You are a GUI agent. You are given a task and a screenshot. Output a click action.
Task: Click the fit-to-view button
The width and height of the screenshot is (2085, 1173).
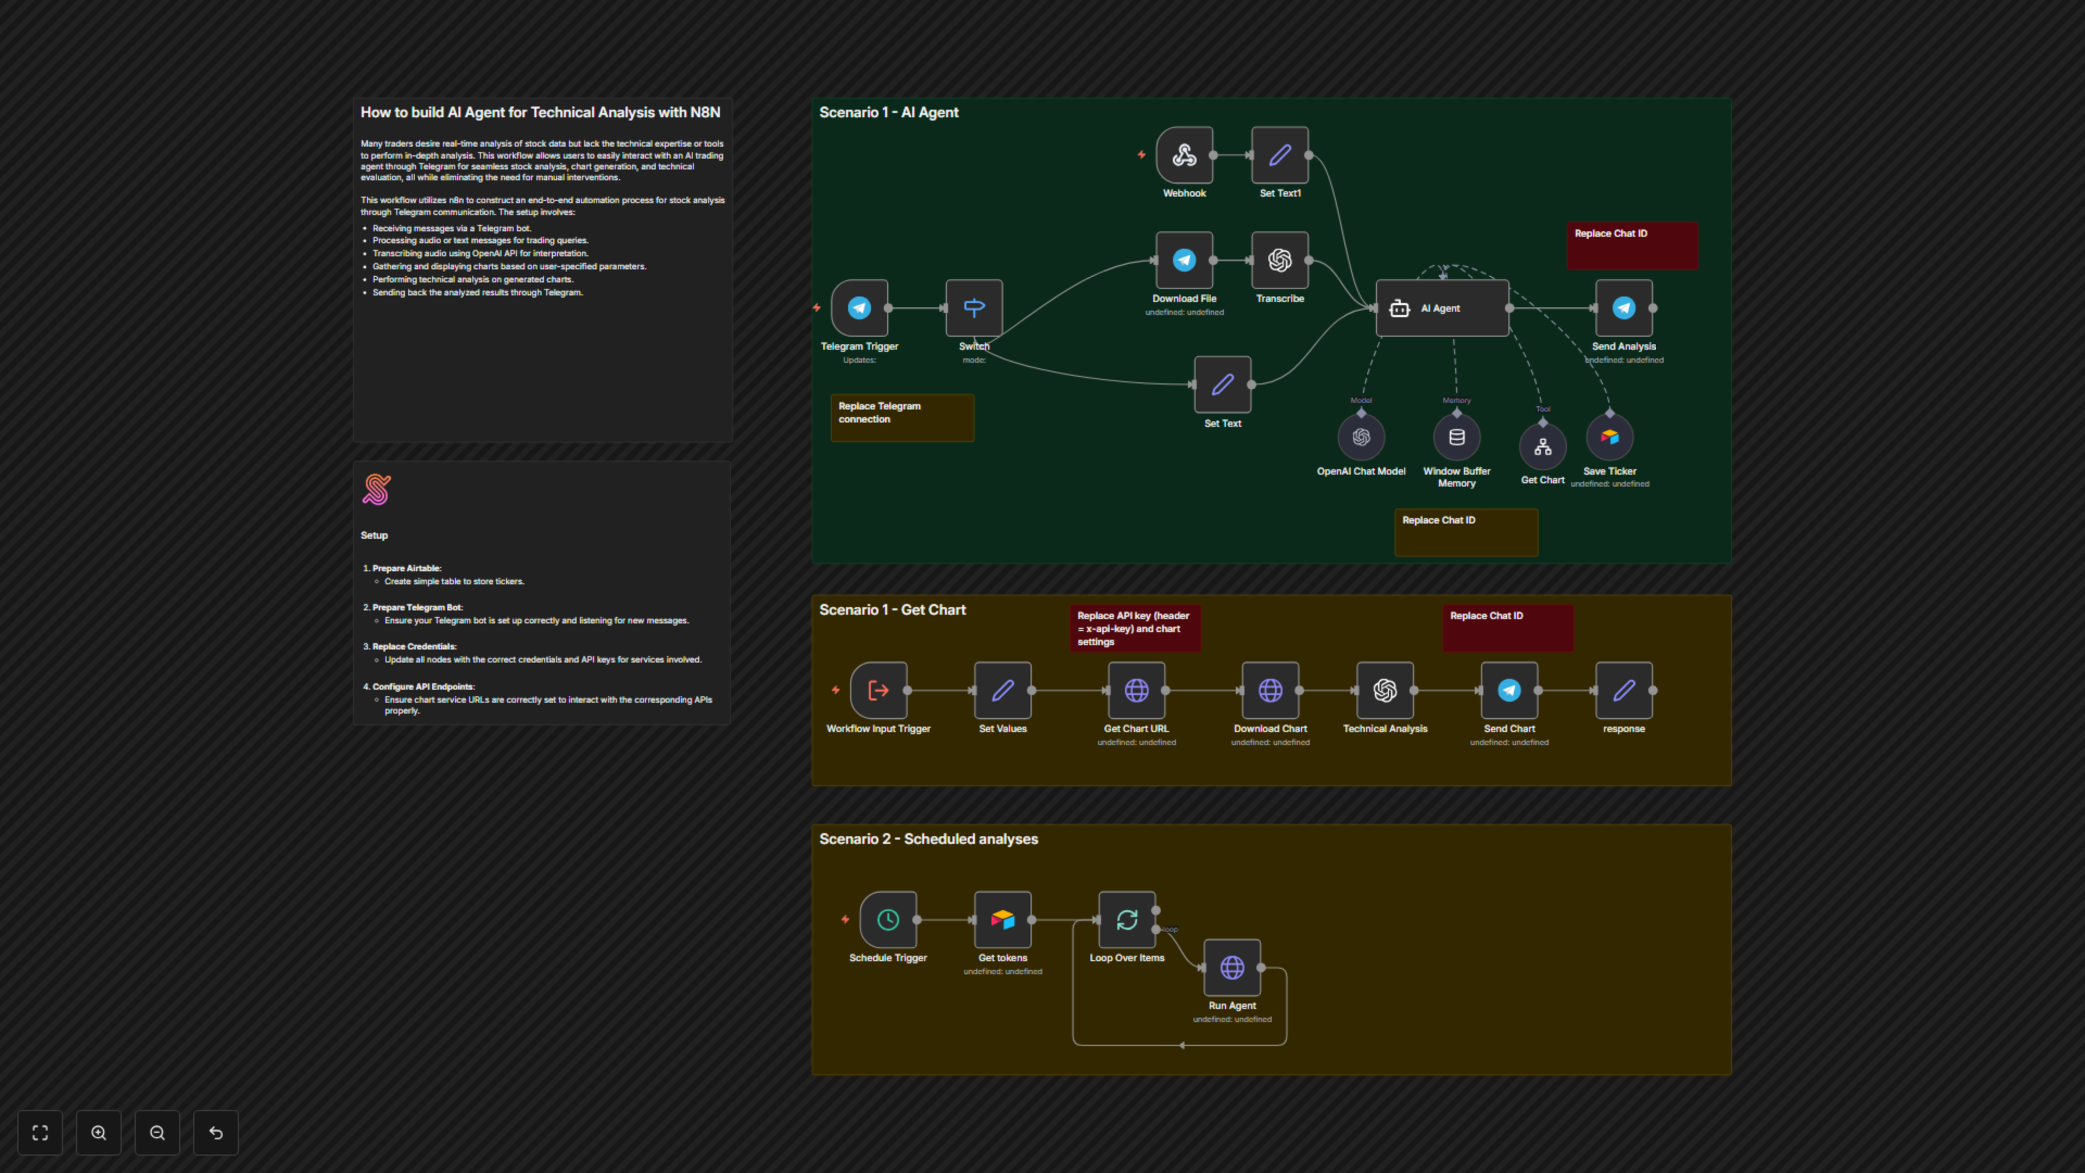pos(40,1132)
